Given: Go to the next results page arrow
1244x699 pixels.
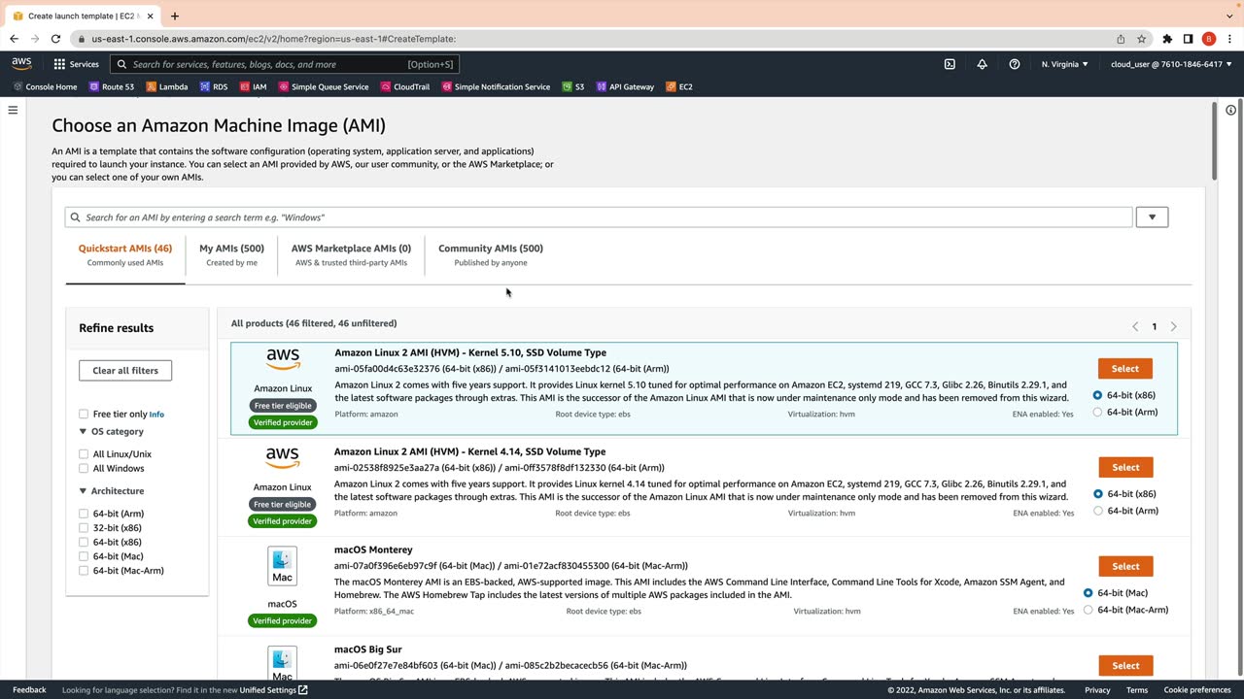Looking at the screenshot, I should tap(1173, 327).
